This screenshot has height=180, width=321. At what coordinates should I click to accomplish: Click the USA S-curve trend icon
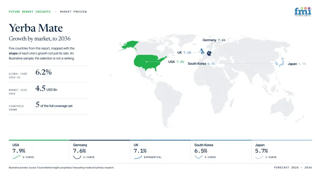[x=17, y=157]
